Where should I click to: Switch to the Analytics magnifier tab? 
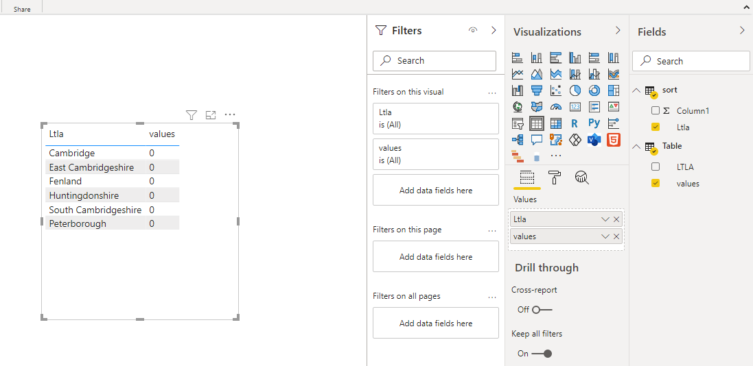click(x=582, y=178)
